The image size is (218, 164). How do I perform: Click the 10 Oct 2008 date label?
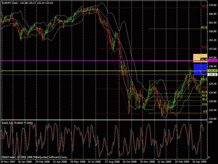click(129, 162)
